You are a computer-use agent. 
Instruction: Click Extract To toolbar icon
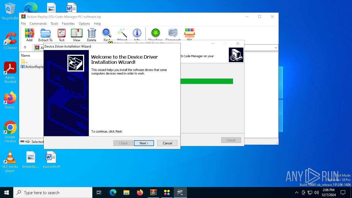point(45,35)
